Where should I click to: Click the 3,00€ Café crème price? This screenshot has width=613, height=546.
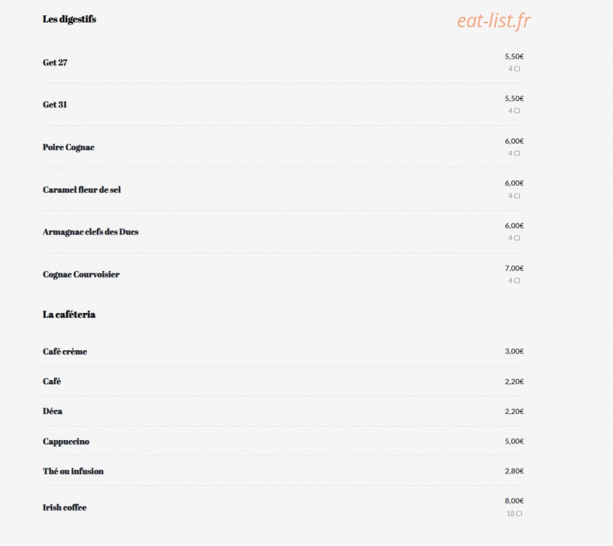click(514, 351)
